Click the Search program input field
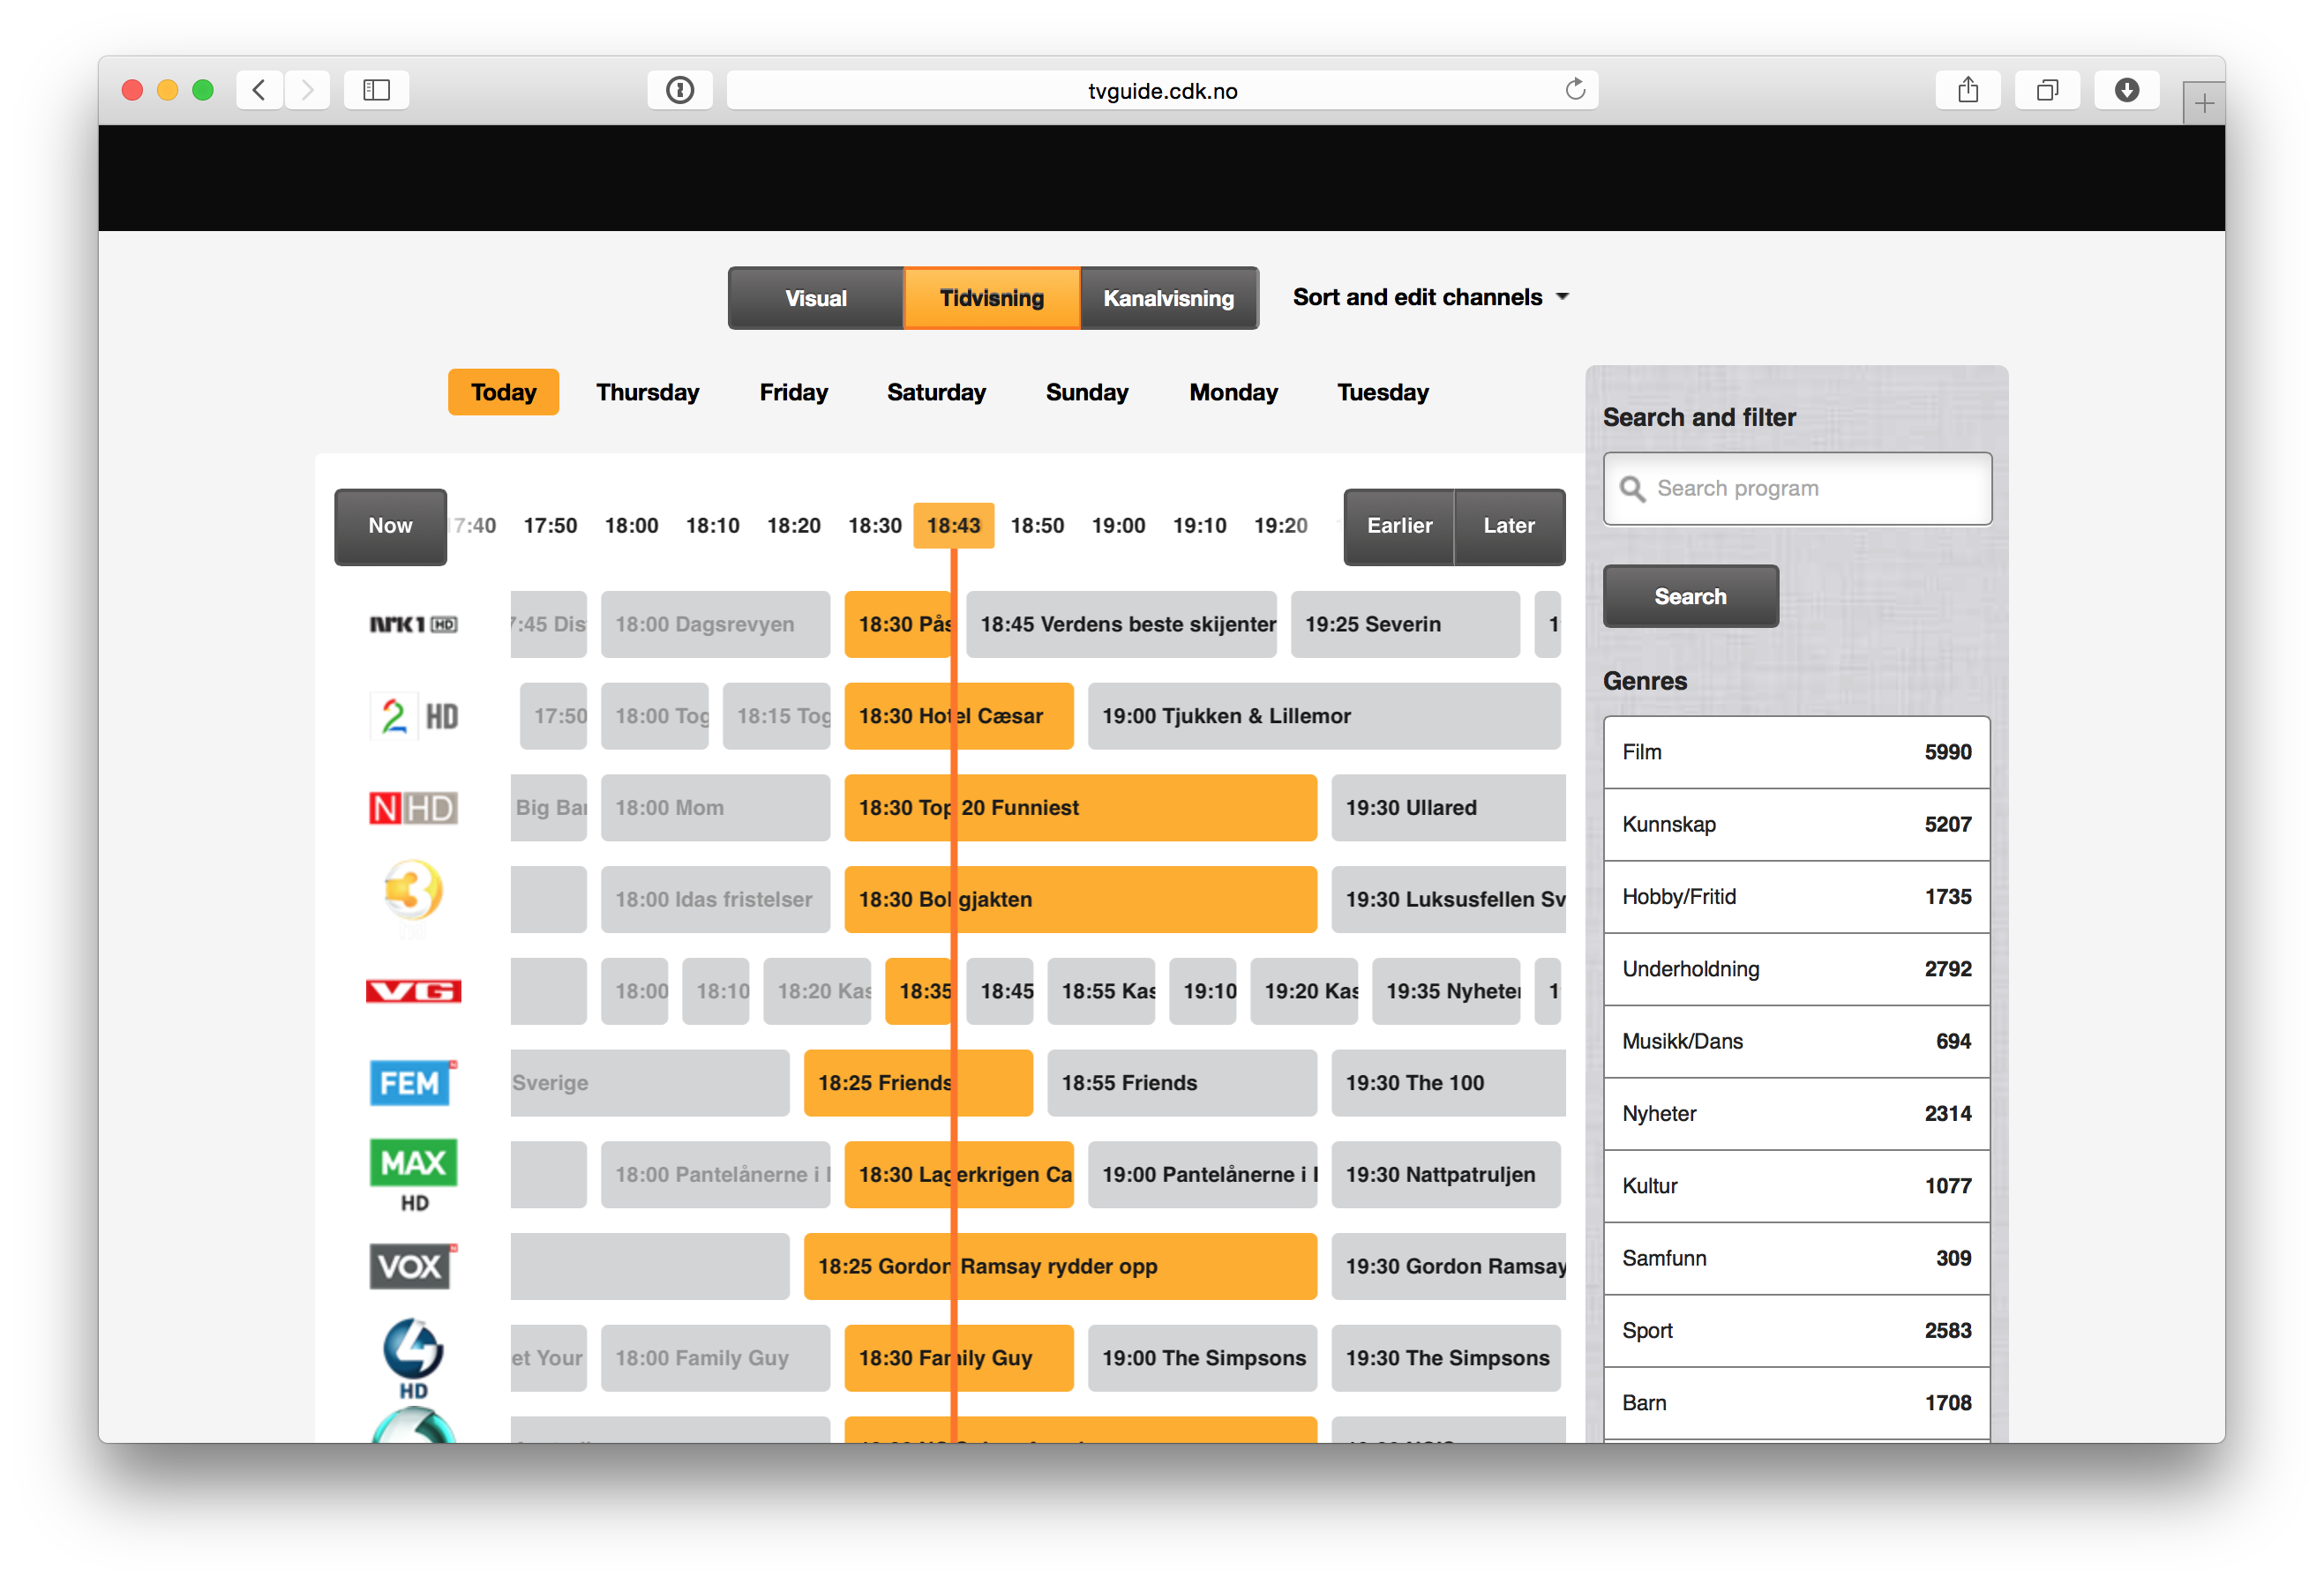The width and height of the screenshot is (2324, 1584). [1797, 489]
